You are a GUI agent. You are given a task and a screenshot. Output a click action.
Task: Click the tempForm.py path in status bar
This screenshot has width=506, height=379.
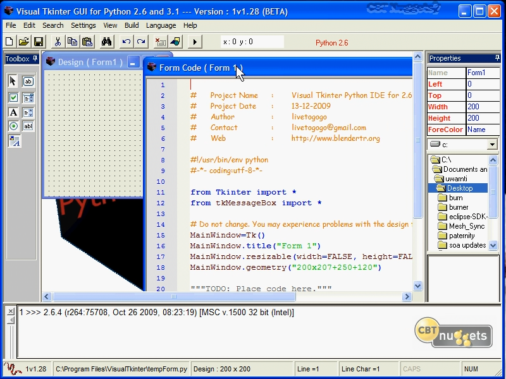121,369
